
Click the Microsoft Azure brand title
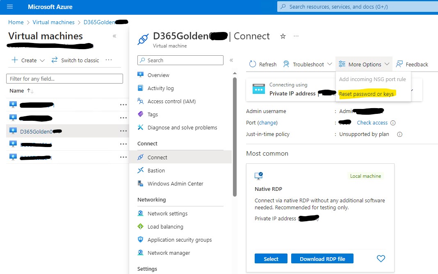(x=50, y=7)
